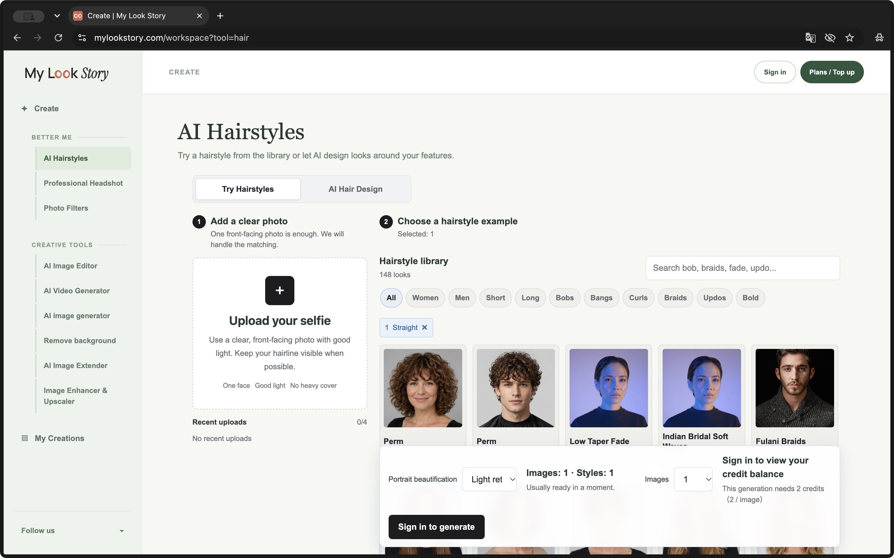
Task: Expand the Follow us section
Action: 72,530
